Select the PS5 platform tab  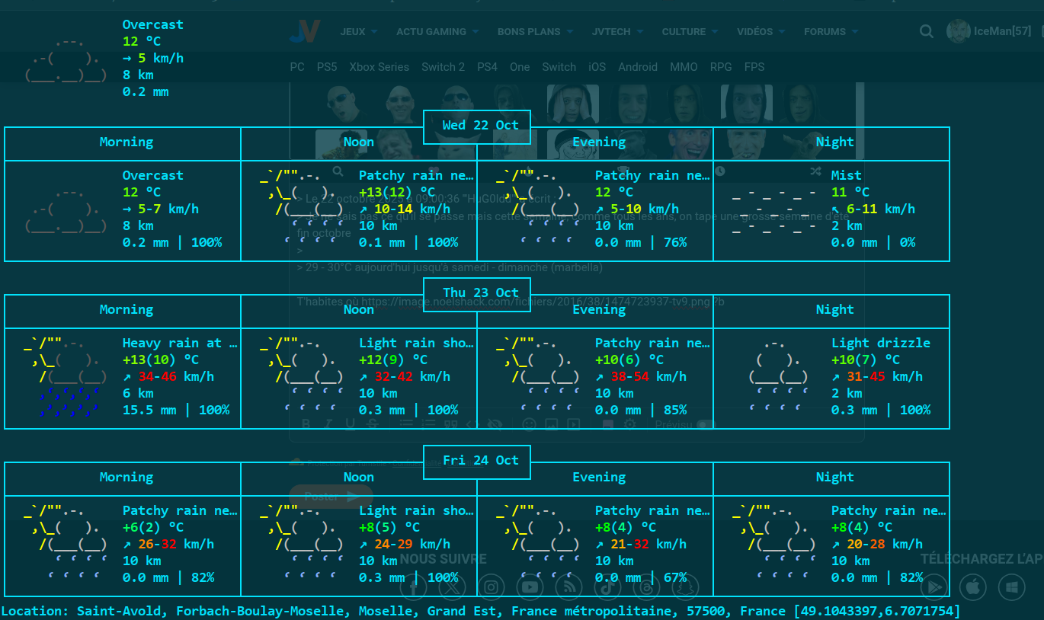(x=327, y=67)
